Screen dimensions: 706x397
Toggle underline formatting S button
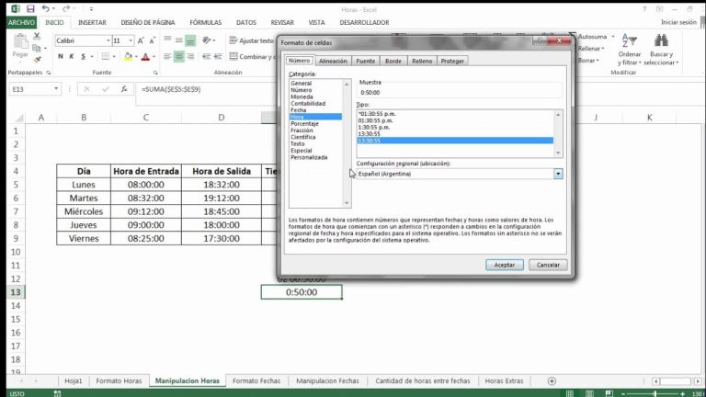click(x=85, y=57)
